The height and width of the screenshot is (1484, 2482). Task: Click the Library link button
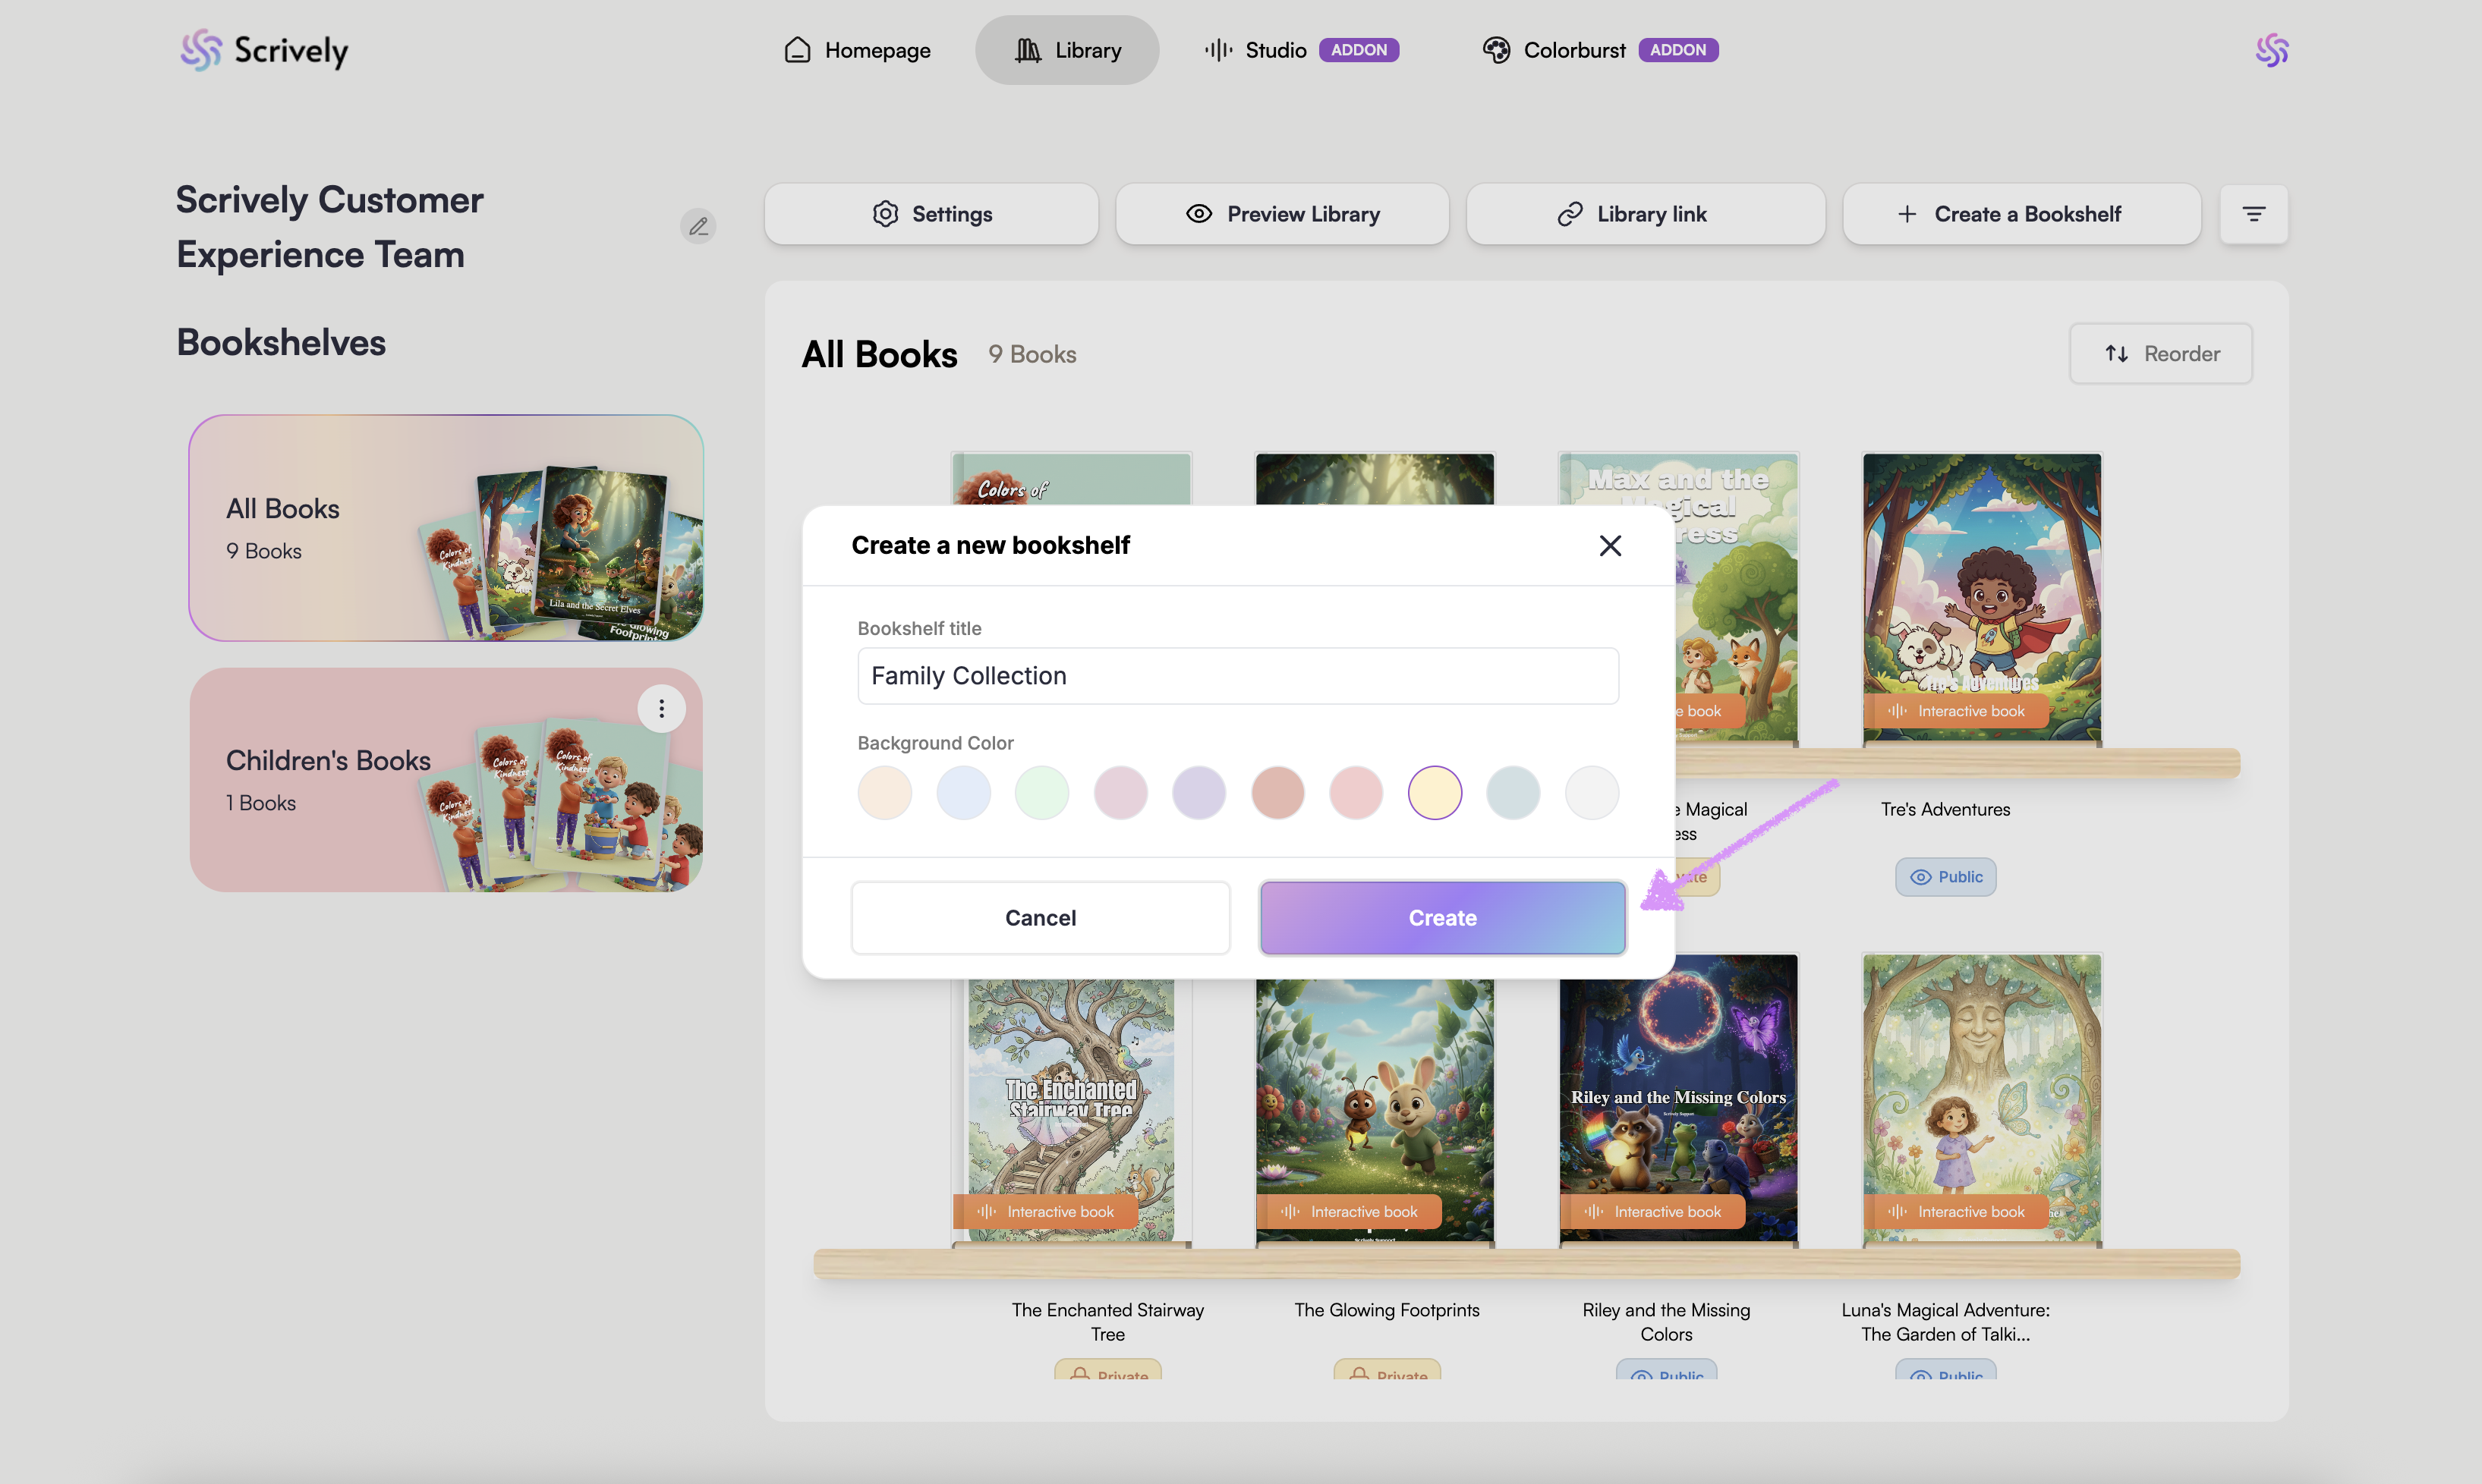click(1646, 214)
